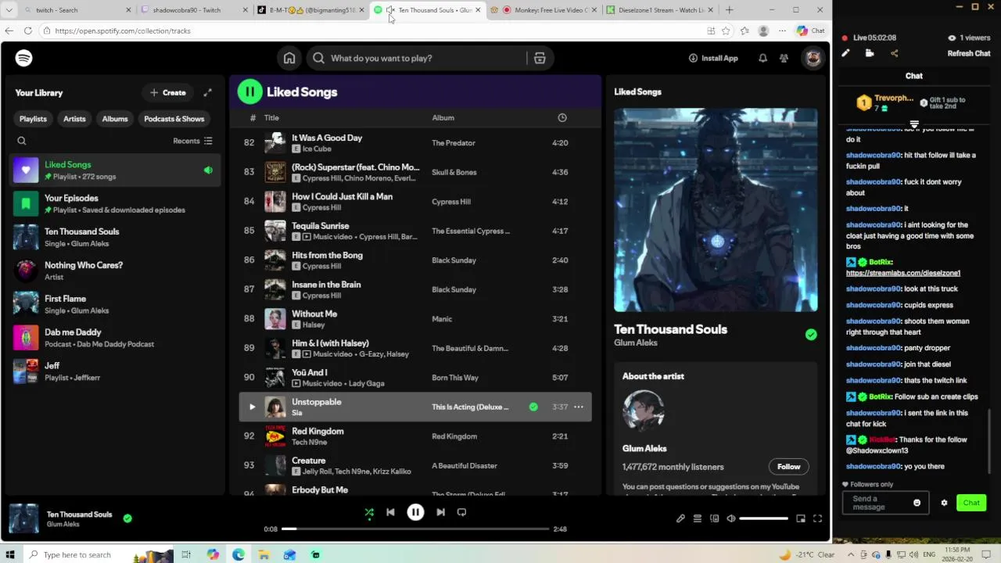
Task: Send message with green Chat button
Action: point(971,503)
